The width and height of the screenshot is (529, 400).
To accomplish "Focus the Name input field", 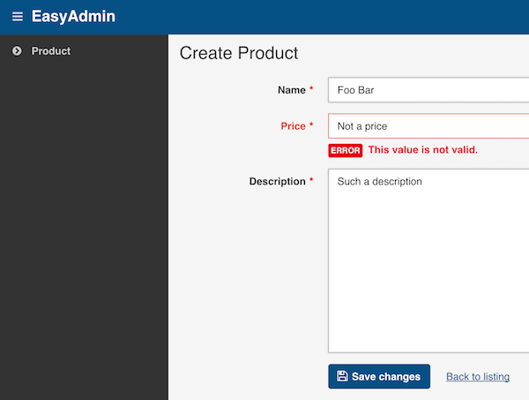I will pos(428,90).
